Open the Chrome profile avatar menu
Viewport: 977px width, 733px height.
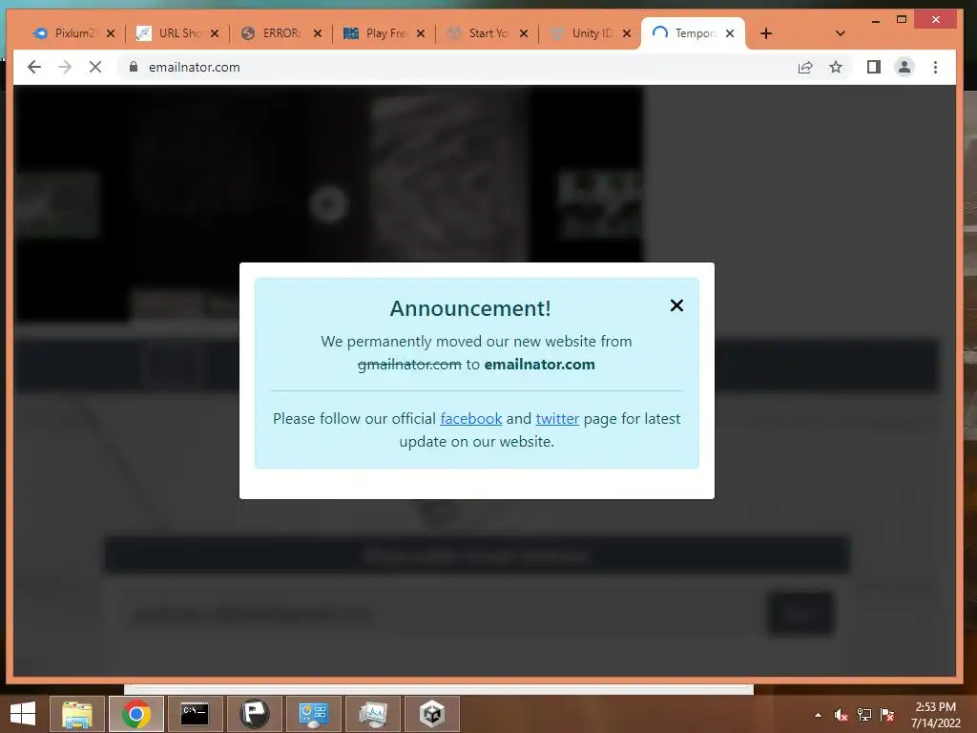point(904,67)
